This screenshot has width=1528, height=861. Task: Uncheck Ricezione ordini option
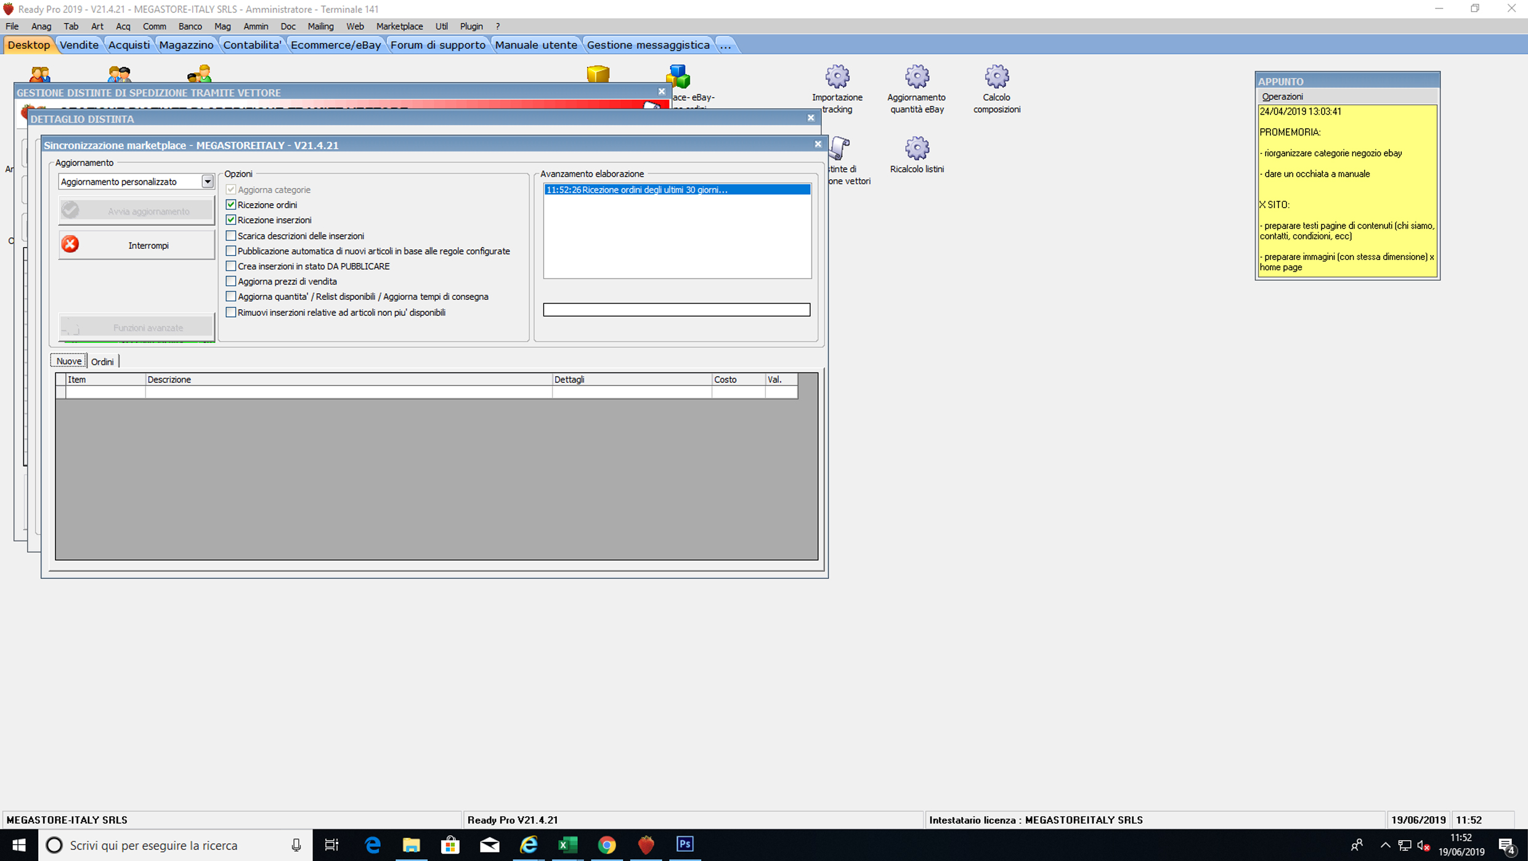coord(231,204)
